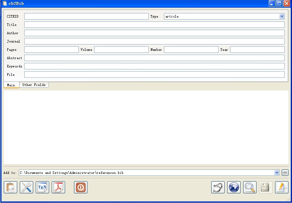Click the blue globe icon button
The height and width of the screenshot is (203, 292).
(x=234, y=187)
